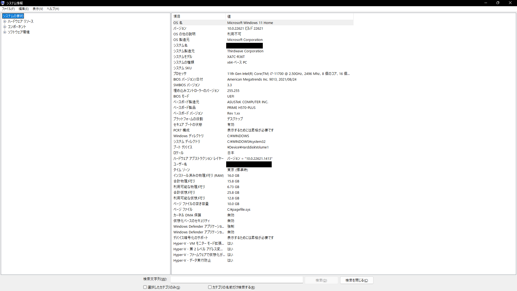Select the 11th Gen Intel Core processor value

tap(288, 74)
